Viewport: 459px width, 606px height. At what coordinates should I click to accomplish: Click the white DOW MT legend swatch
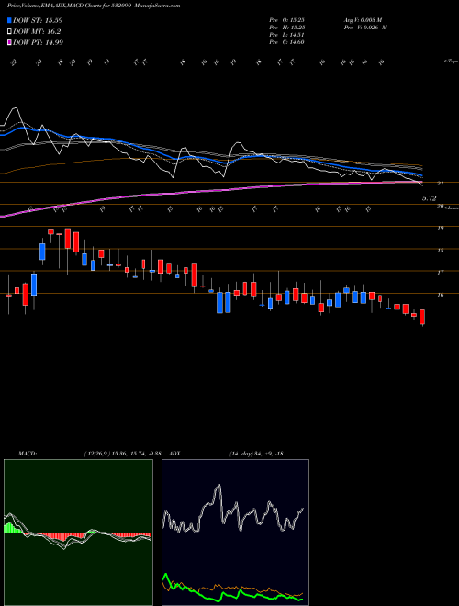tap(9, 32)
